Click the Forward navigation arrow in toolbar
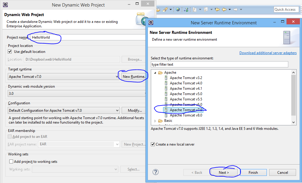The height and width of the screenshot is (183, 302). (x=235, y=10)
